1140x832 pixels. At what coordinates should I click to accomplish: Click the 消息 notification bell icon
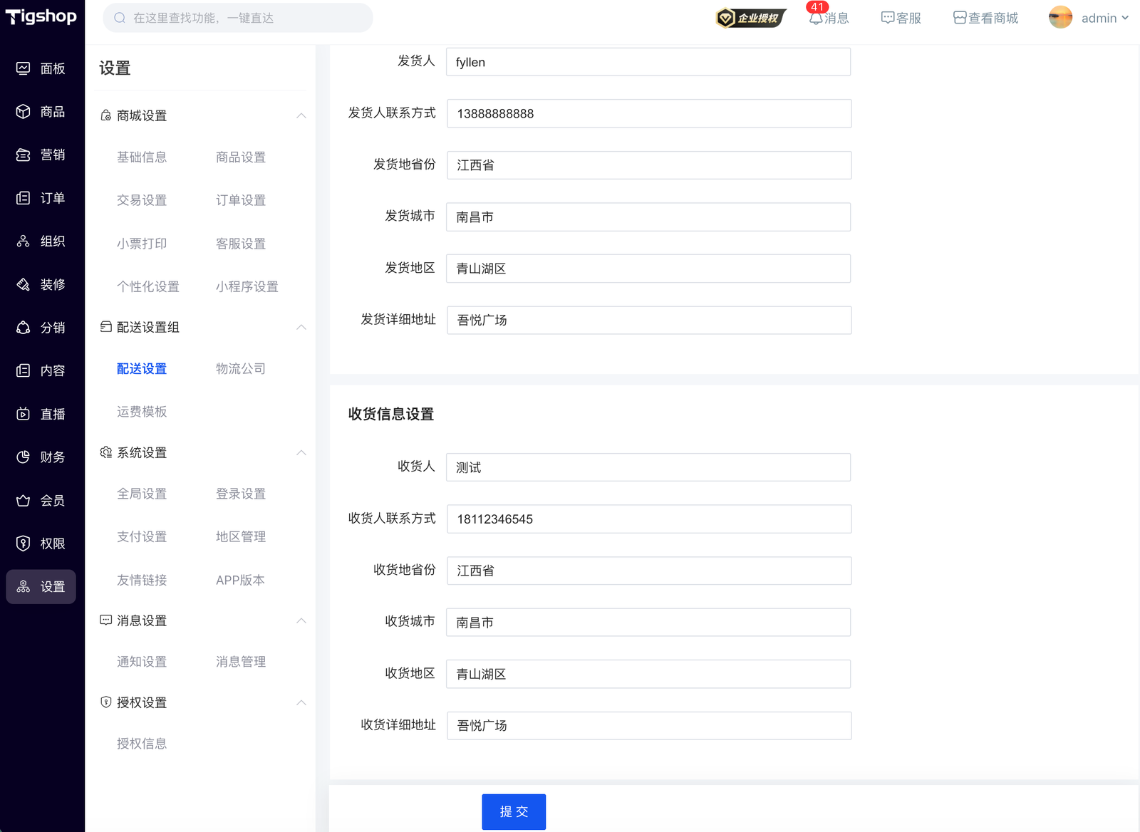click(817, 18)
